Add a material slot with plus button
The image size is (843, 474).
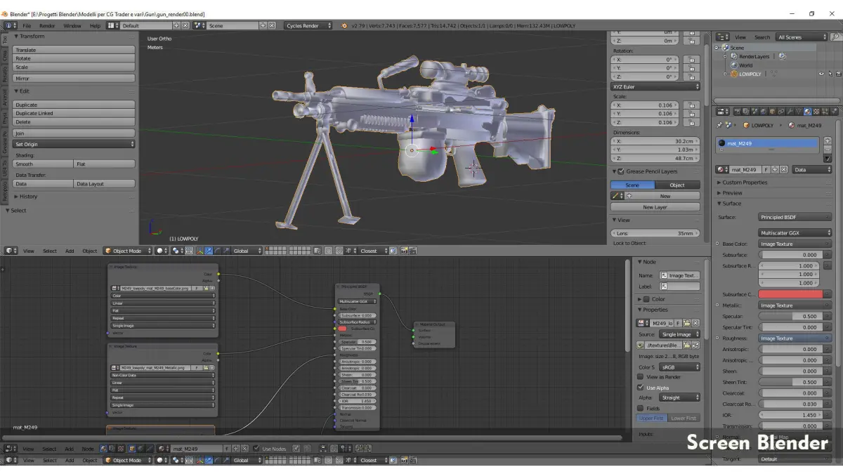pos(828,140)
